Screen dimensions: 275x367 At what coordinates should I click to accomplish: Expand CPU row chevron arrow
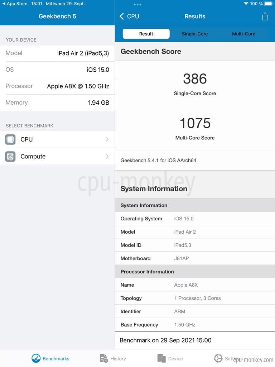coord(107,139)
